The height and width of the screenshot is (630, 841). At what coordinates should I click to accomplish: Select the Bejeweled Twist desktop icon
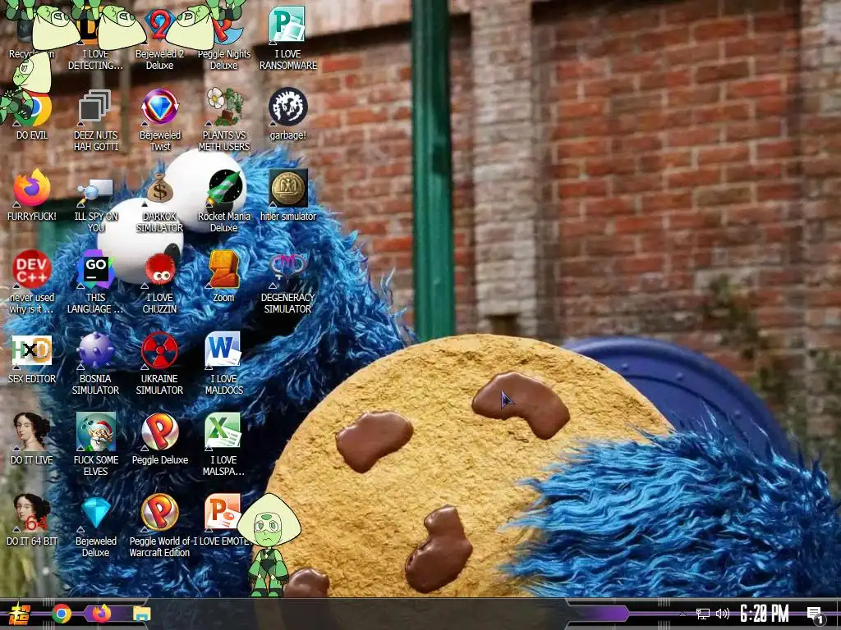(x=159, y=107)
